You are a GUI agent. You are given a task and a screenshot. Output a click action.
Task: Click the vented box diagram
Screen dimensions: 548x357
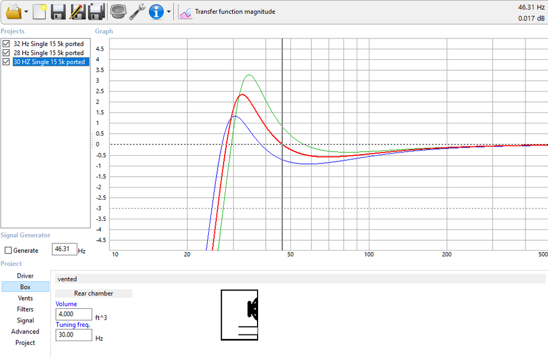point(239,315)
